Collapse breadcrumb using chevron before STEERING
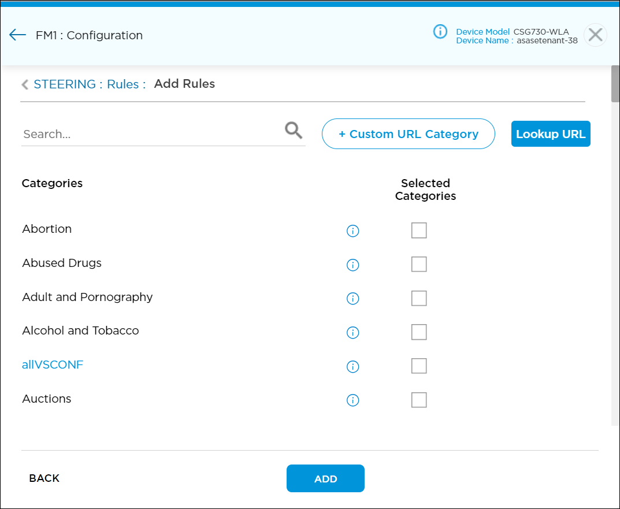Screen dimensions: 620x509 point(25,85)
